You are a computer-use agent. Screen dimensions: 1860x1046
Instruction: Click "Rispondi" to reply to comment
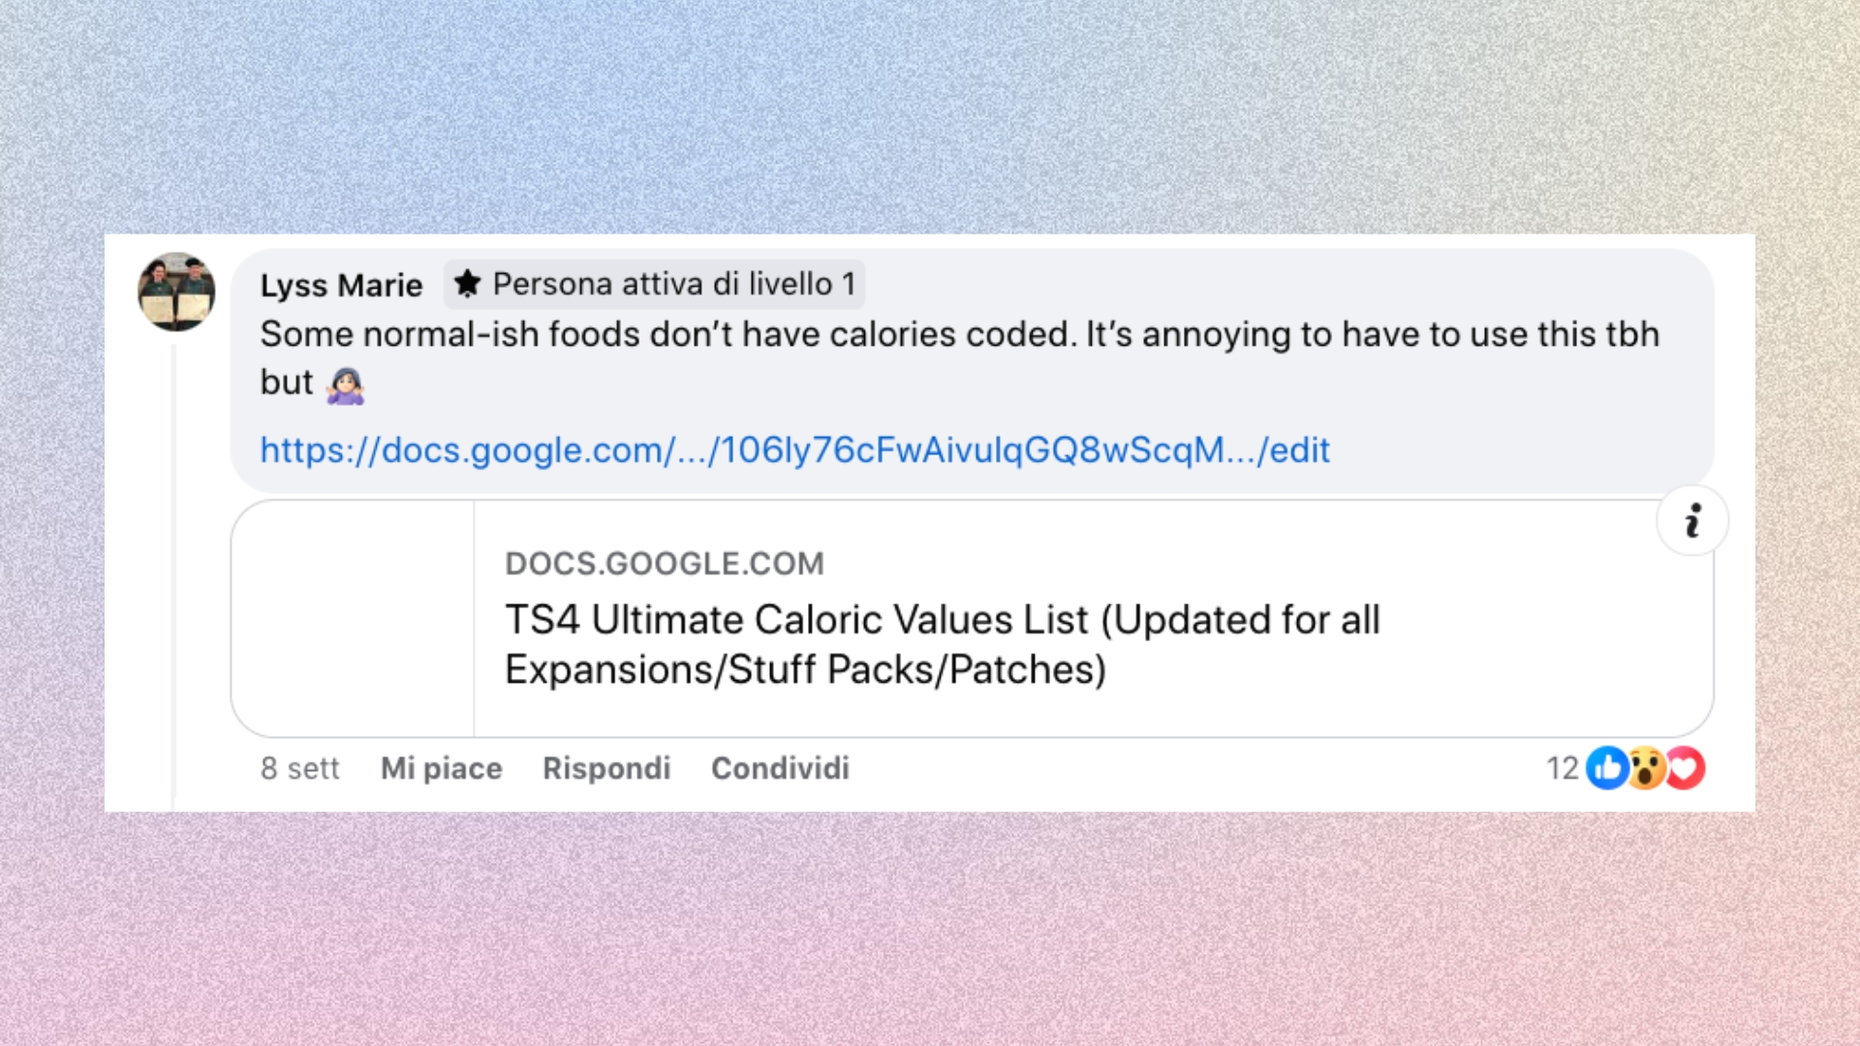(x=606, y=768)
